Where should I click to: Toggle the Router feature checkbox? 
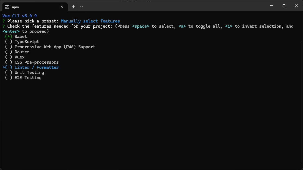click(8, 52)
